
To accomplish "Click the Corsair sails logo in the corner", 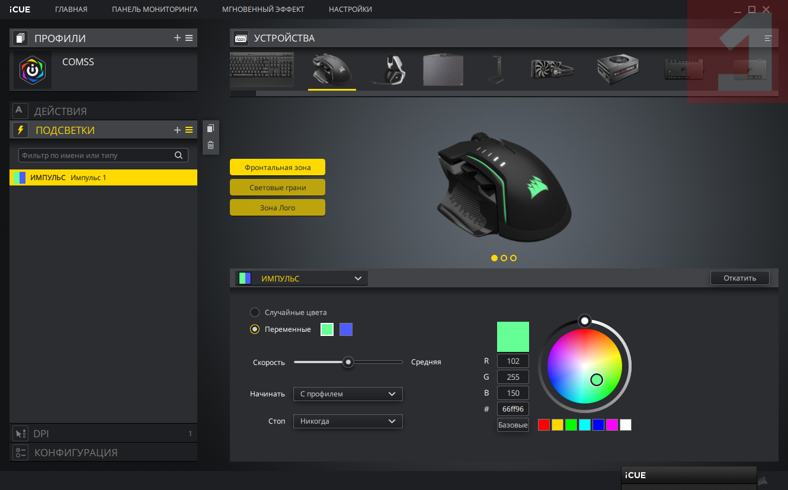I will [763, 480].
